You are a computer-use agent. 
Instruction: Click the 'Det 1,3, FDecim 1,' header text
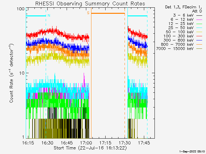(183, 7)
